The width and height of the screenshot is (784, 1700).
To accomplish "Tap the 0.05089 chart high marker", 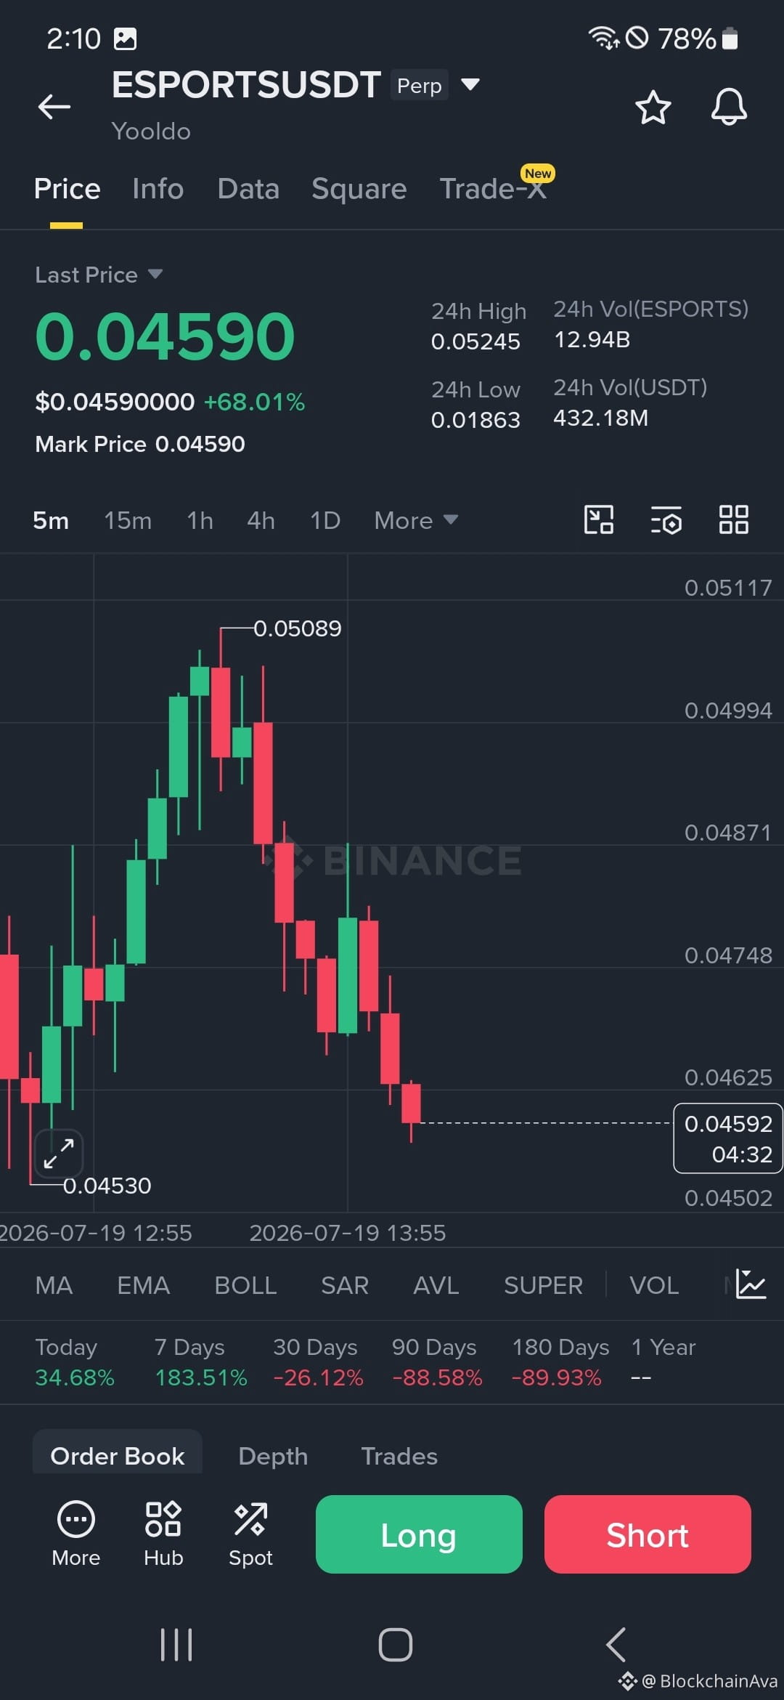I will click(x=297, y=628).
